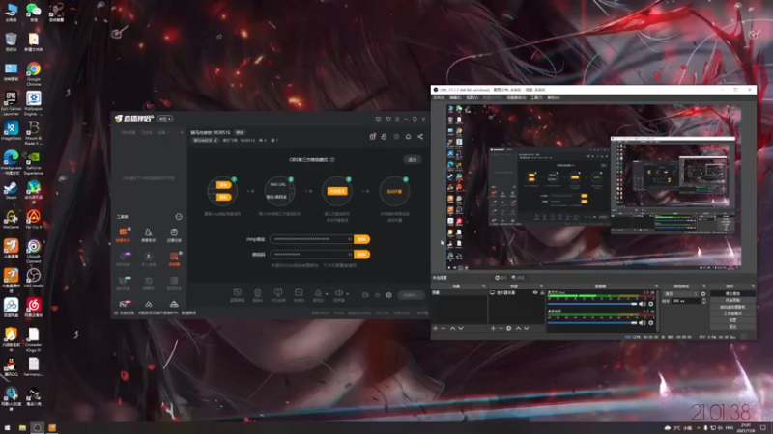Move source down in OBS sources panel
The image size is (773, 434).
[527, 328]
